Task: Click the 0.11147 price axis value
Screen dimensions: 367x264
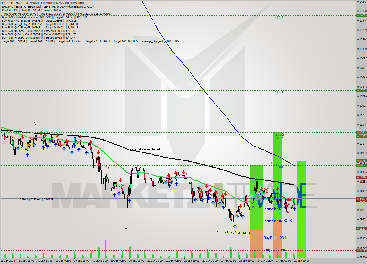Action: (x=362, y=143)
